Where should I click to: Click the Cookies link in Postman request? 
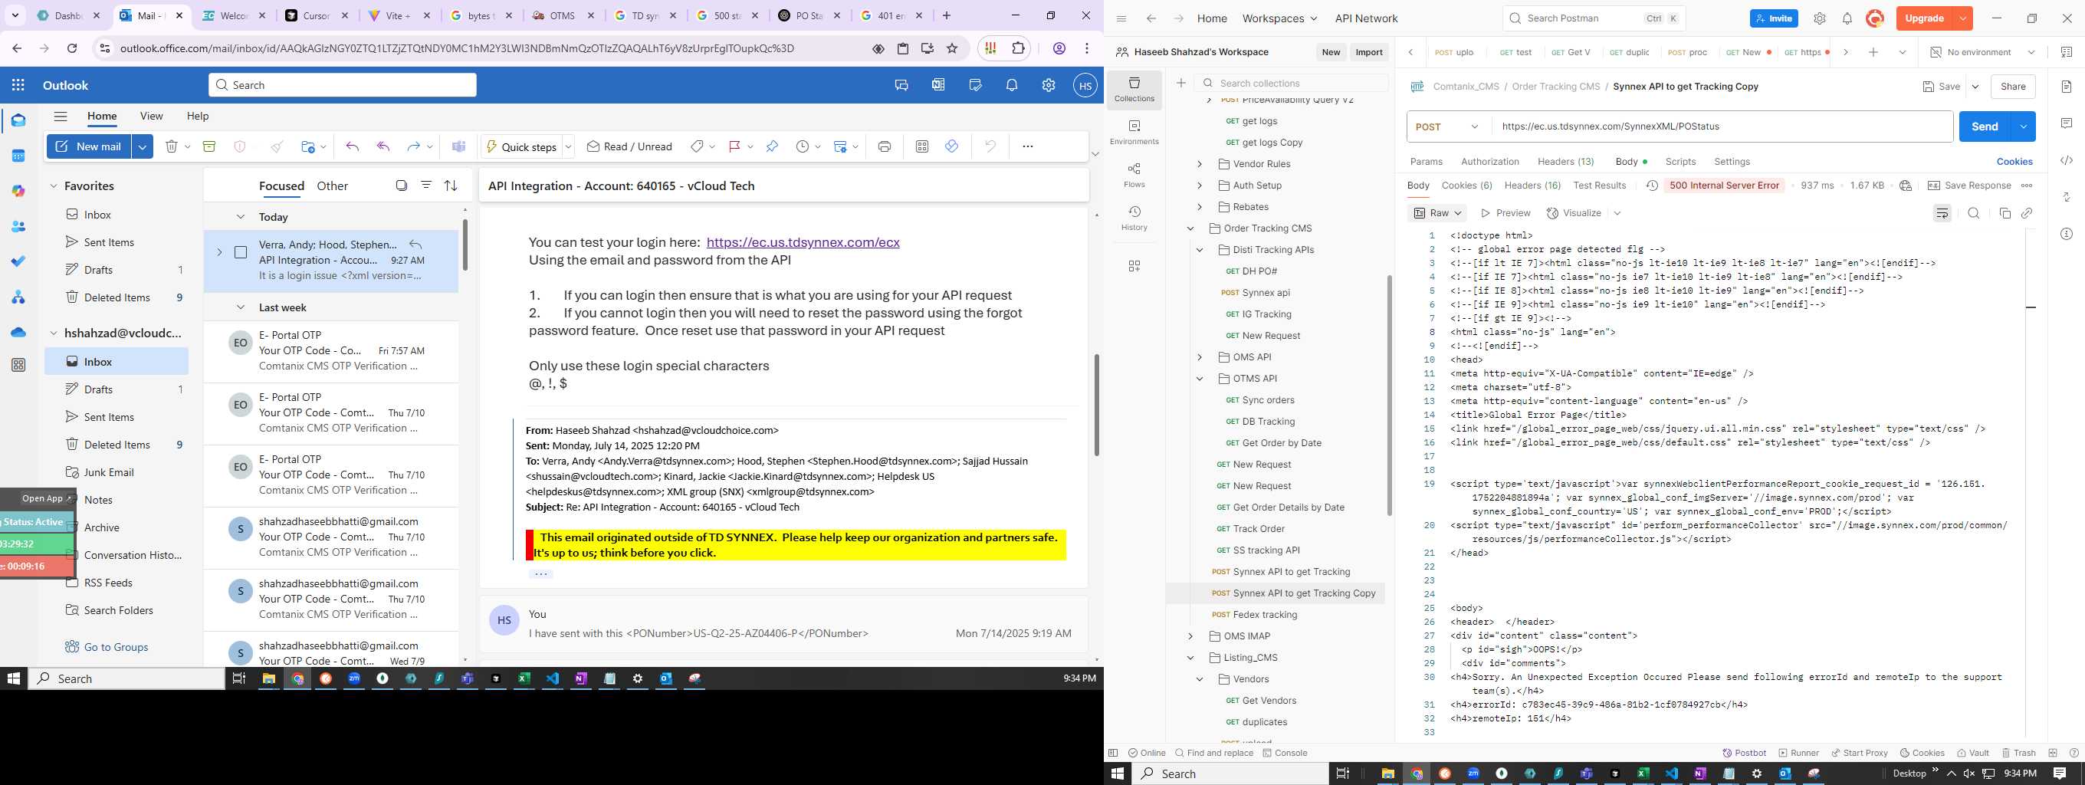click(x=2014, y=162)
